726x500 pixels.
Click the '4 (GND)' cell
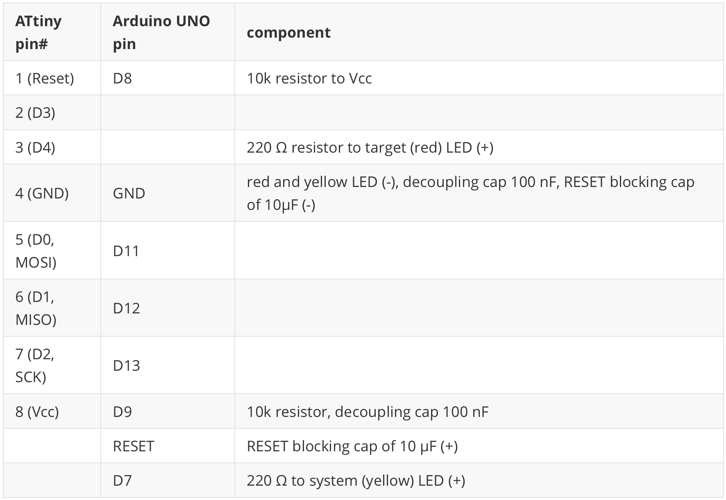[x=42, y=193]
